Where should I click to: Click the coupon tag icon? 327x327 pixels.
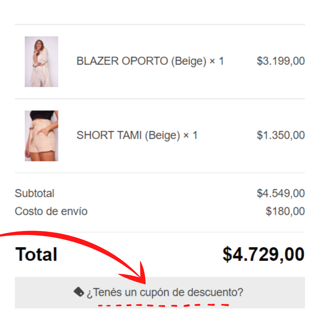pos(79,292)
